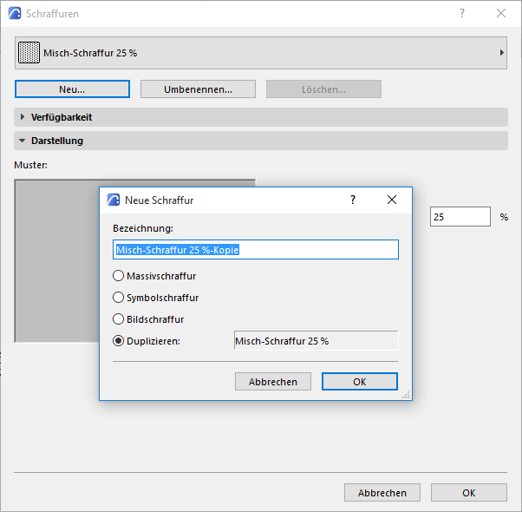Image resolution: width=522 pixels, height=512 pixels.
Task: Click the Umbenennen... button
Action: click(198, 89)
